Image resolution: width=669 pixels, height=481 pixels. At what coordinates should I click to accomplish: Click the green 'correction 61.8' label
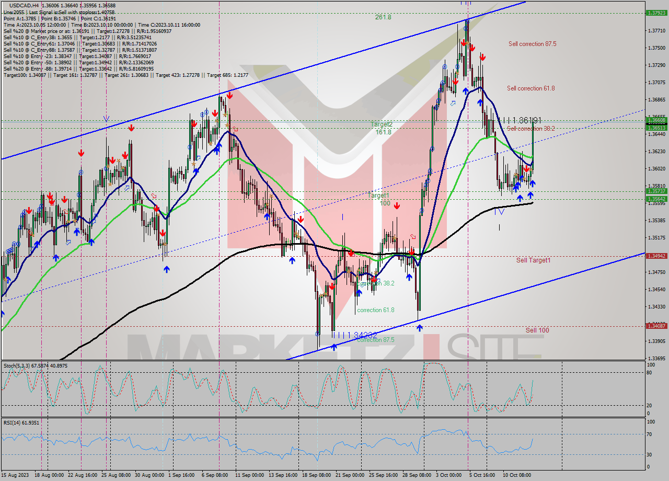(x=375, y=310)
